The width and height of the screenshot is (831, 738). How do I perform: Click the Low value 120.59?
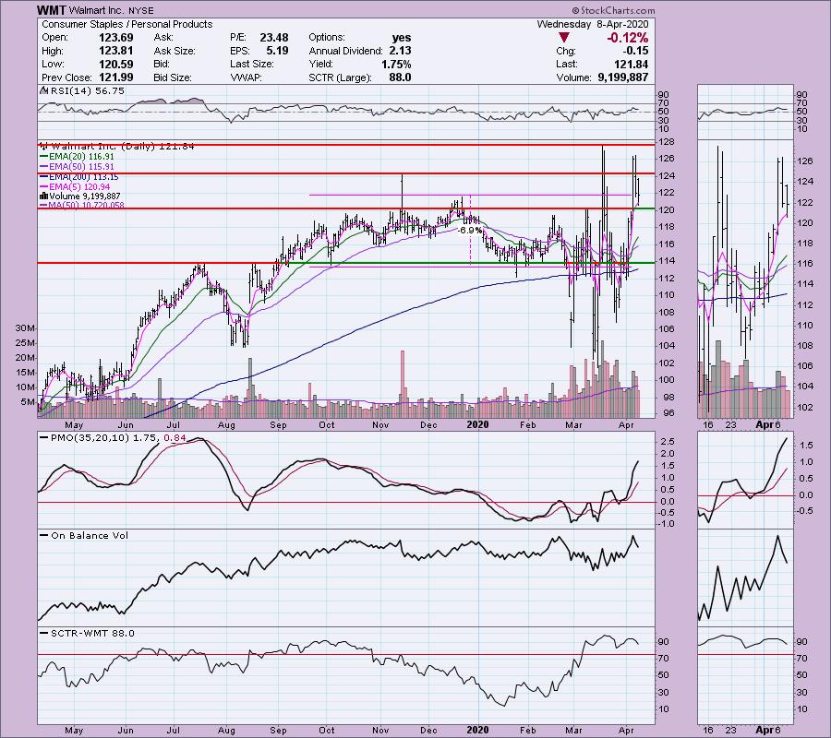(116, 64)
